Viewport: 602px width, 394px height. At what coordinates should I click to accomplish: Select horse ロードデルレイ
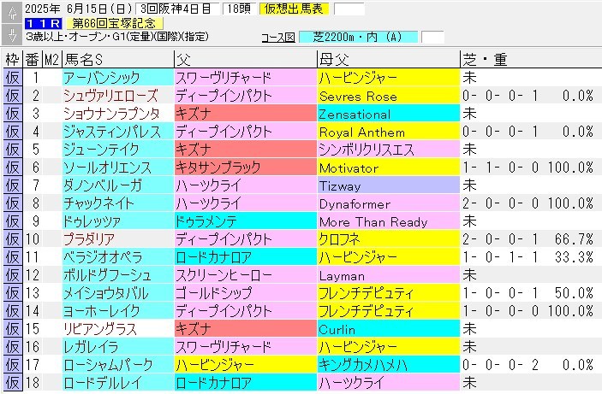[118, 383]
